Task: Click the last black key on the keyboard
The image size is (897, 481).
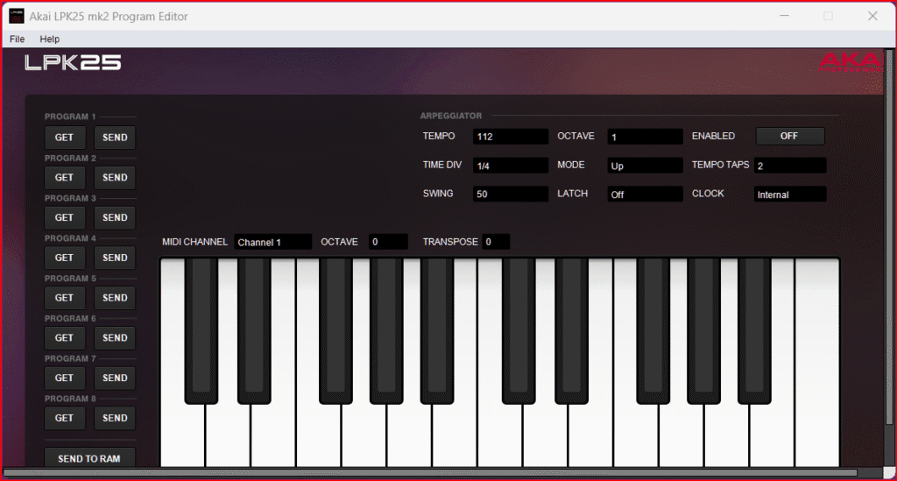Action: (754, 330)
